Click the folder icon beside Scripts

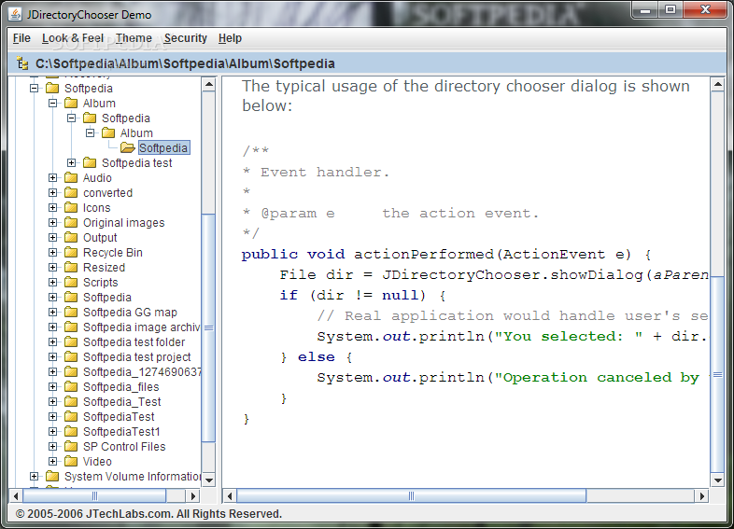click(71, 283)
